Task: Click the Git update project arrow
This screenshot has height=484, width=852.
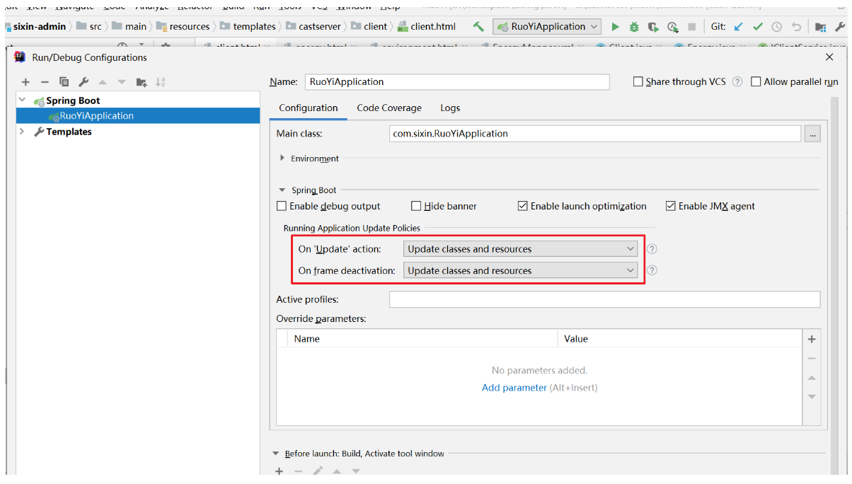Action: coord(739,27)
